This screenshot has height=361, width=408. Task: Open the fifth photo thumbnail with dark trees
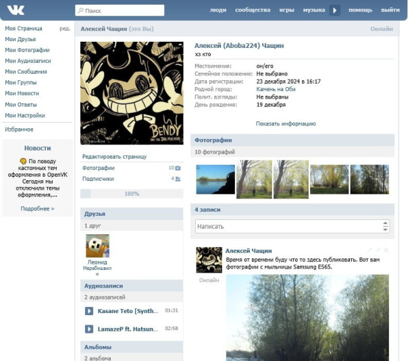[369, 179]
